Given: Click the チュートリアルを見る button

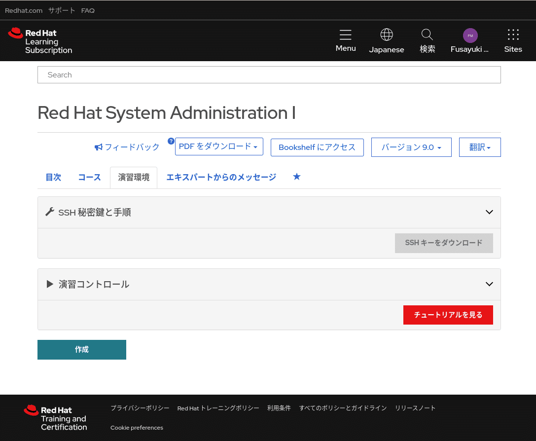Looking at the screenshot, I should pyautogui.click(x=448, y=315).
